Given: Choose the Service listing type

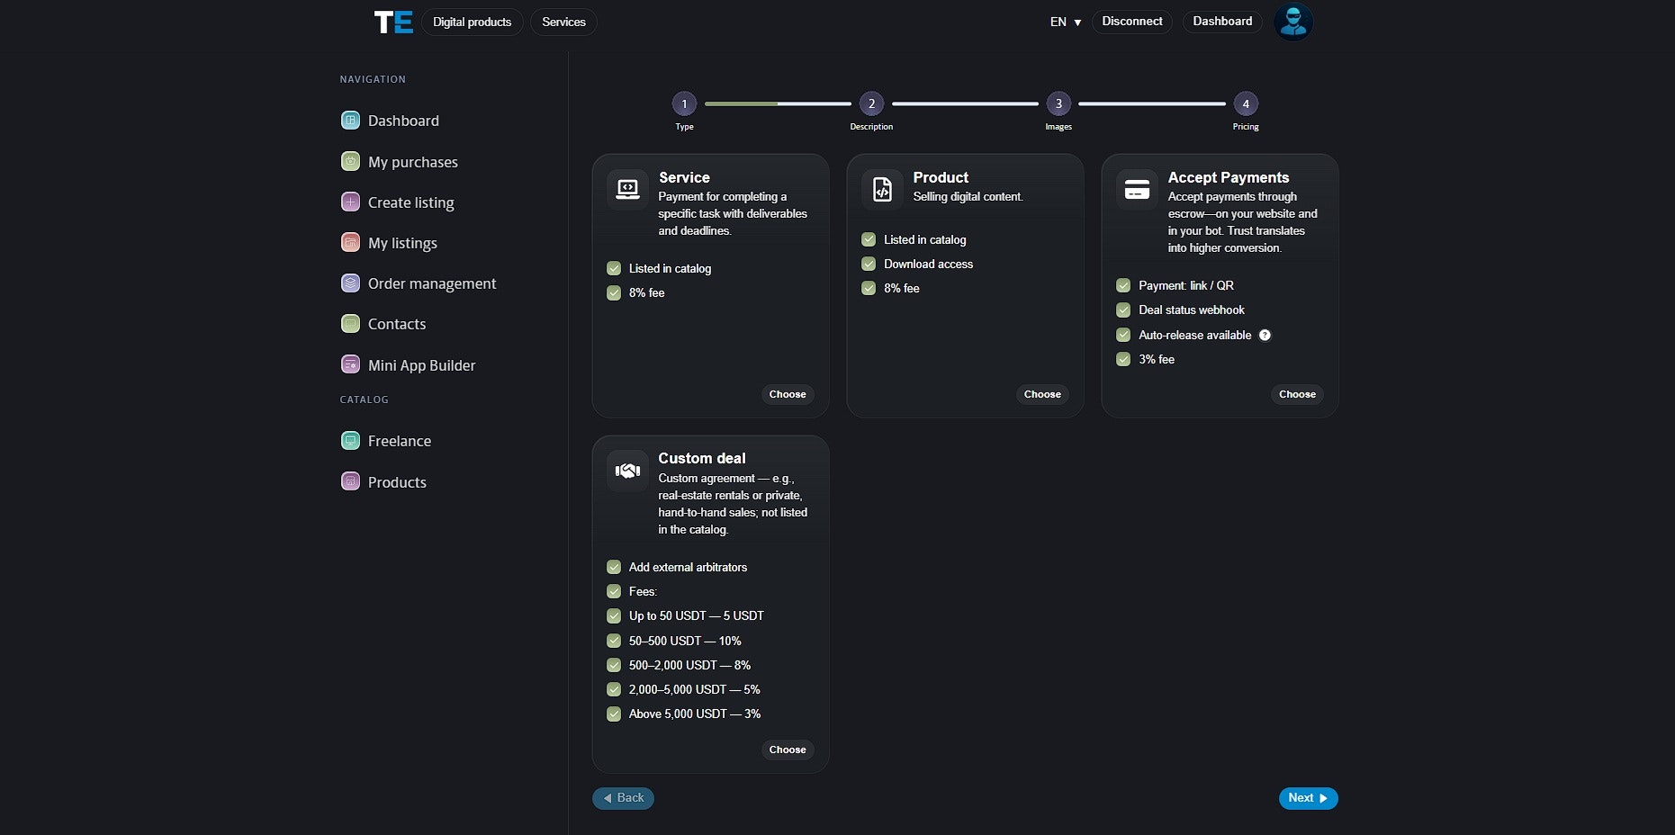Looking at the screenshot, I should coord(788,394).
